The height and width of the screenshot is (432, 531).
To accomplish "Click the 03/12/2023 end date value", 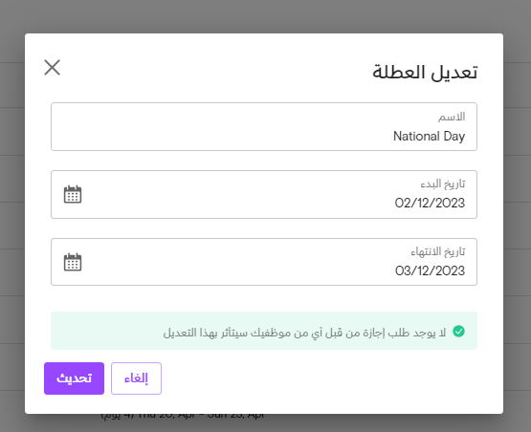I will coord(430,270).
